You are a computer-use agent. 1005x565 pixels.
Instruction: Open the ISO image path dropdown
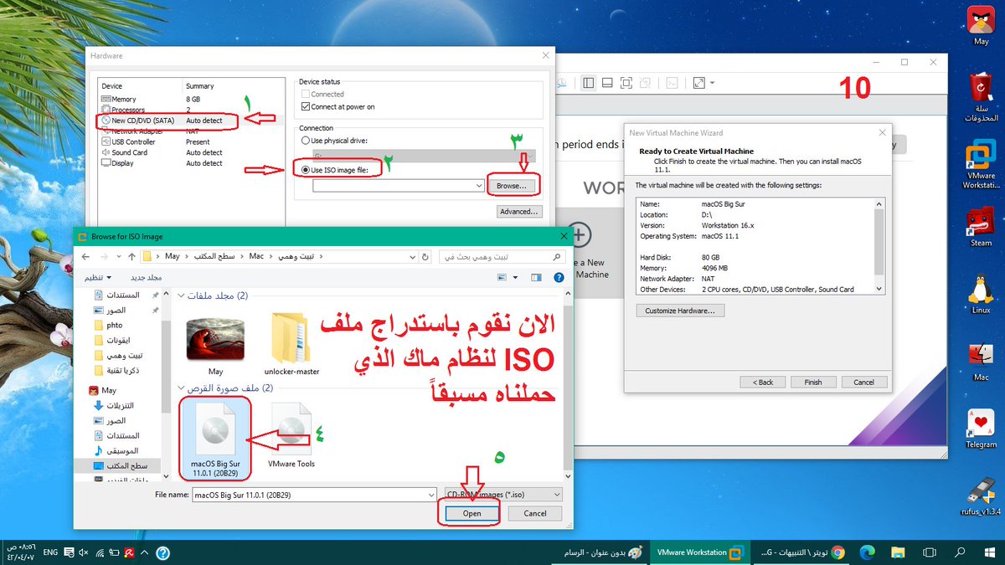pos(478,185)
